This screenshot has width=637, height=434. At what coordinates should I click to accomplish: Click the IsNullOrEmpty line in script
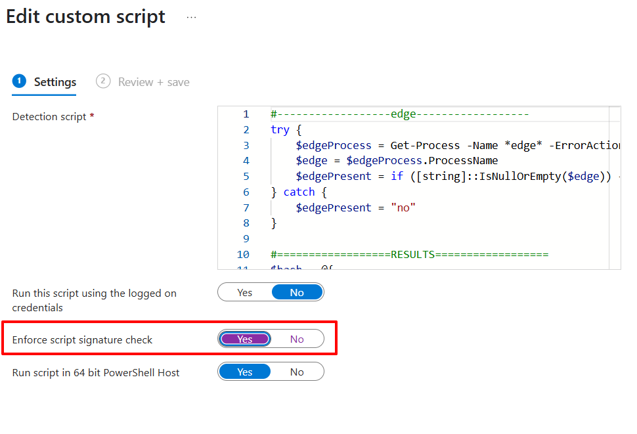click(x=458, y=177)
